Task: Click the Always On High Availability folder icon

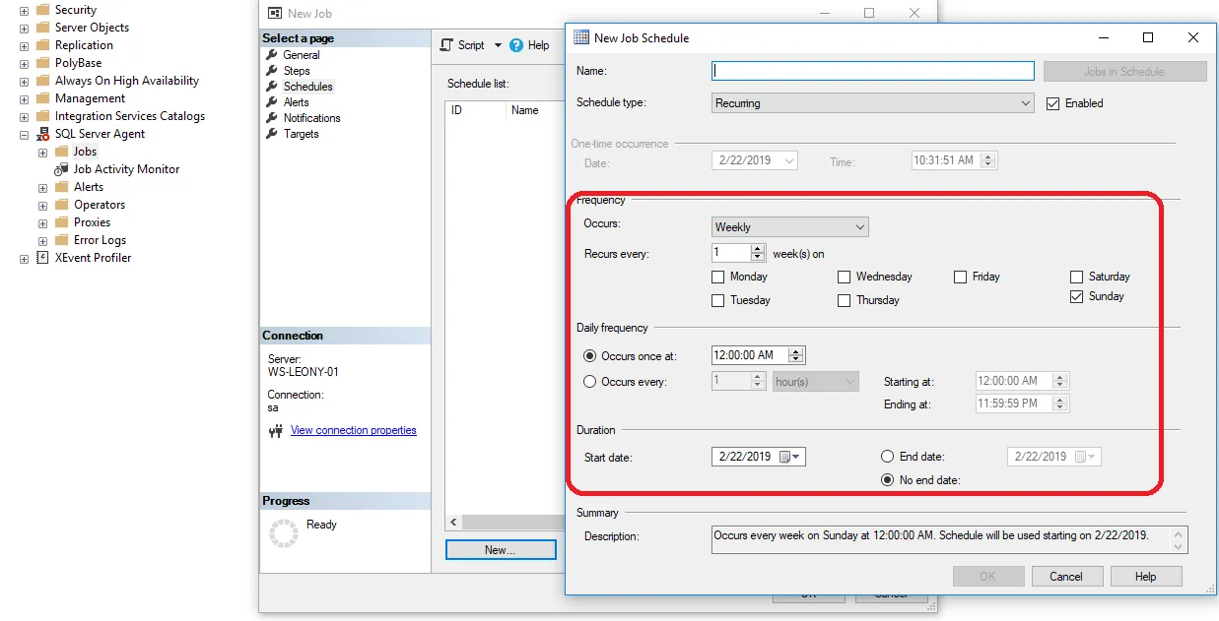Action: click(x=42, y=81)
